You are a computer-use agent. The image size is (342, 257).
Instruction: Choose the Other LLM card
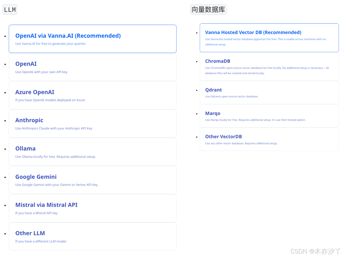(92, 236)
